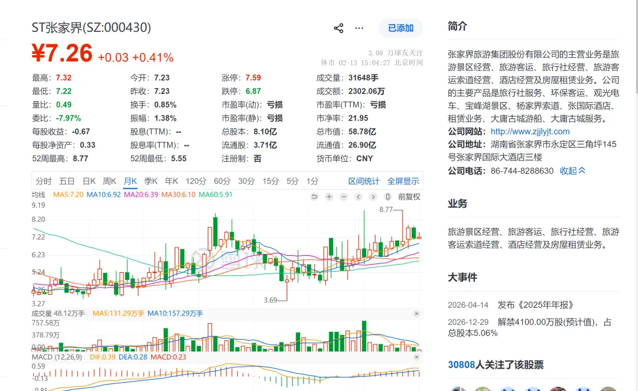Click the MACD (12,26,9) indicator label
Viewport: 638px width, 391px height.
[57, 357]
